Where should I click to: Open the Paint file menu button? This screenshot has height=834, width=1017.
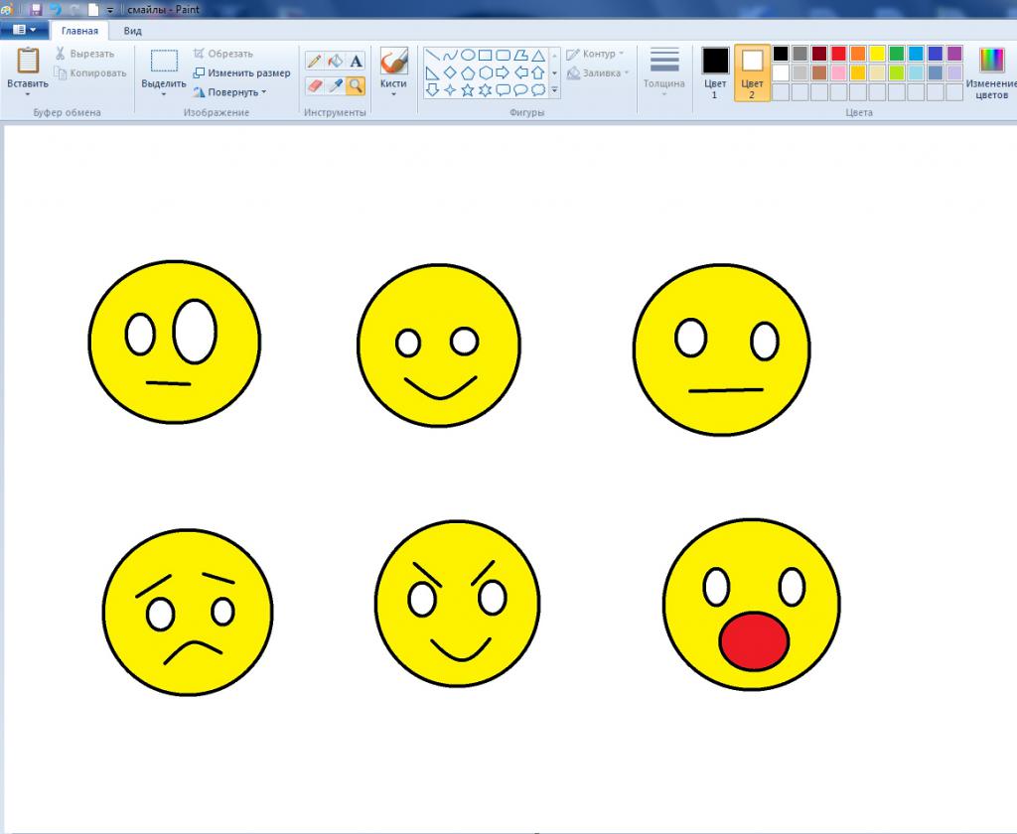point(24,31)
